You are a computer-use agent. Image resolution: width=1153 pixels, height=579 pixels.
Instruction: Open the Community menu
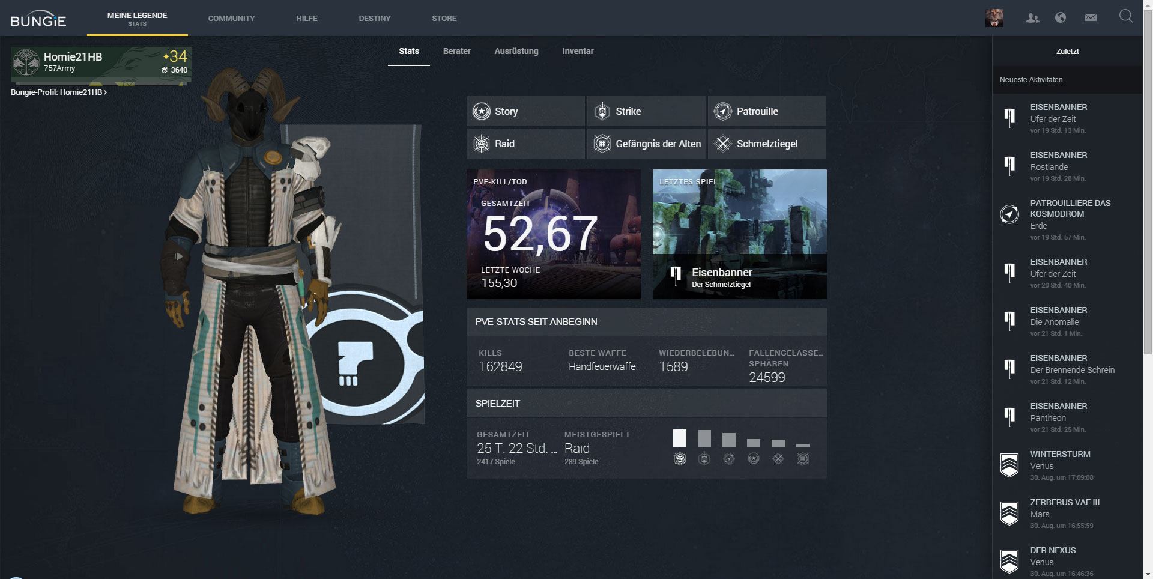(231, 19)
